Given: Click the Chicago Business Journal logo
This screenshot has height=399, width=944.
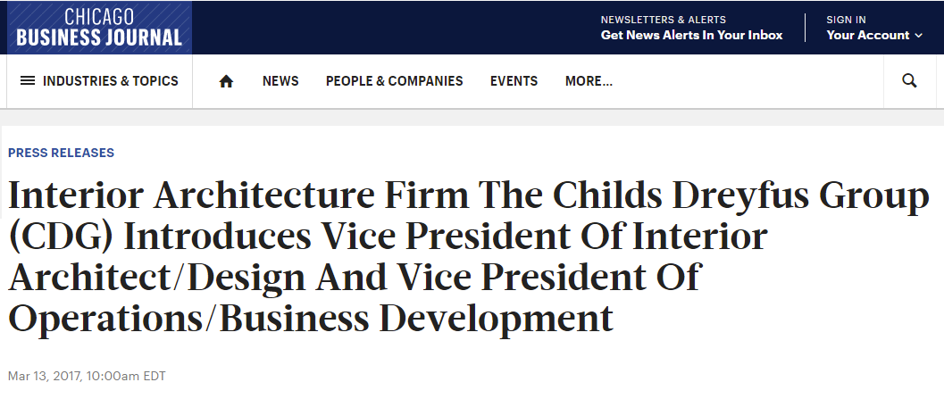Looking at the screenshot, I should pos(99,28).
